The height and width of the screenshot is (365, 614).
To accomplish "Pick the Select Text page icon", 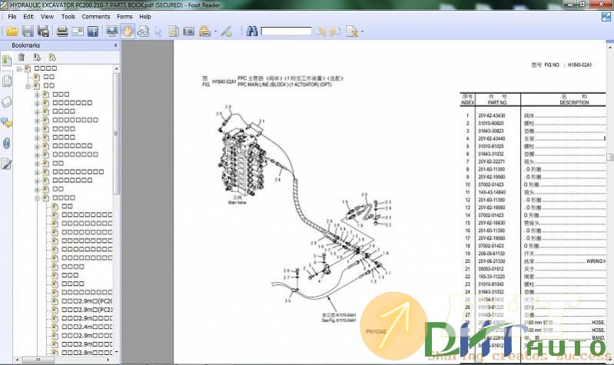I will [x=174, y=32].
